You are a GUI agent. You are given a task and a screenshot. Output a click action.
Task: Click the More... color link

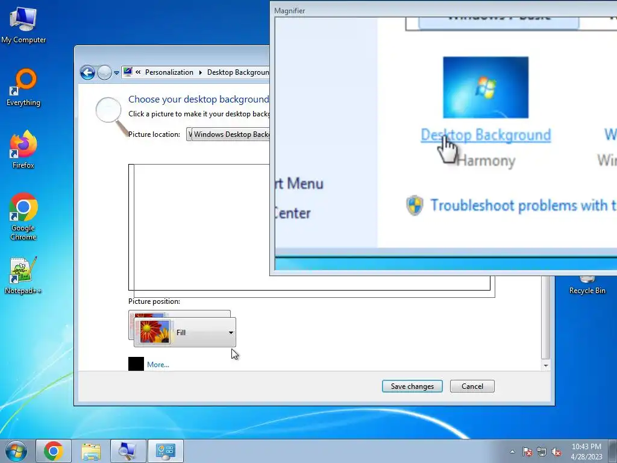point(158,365)
